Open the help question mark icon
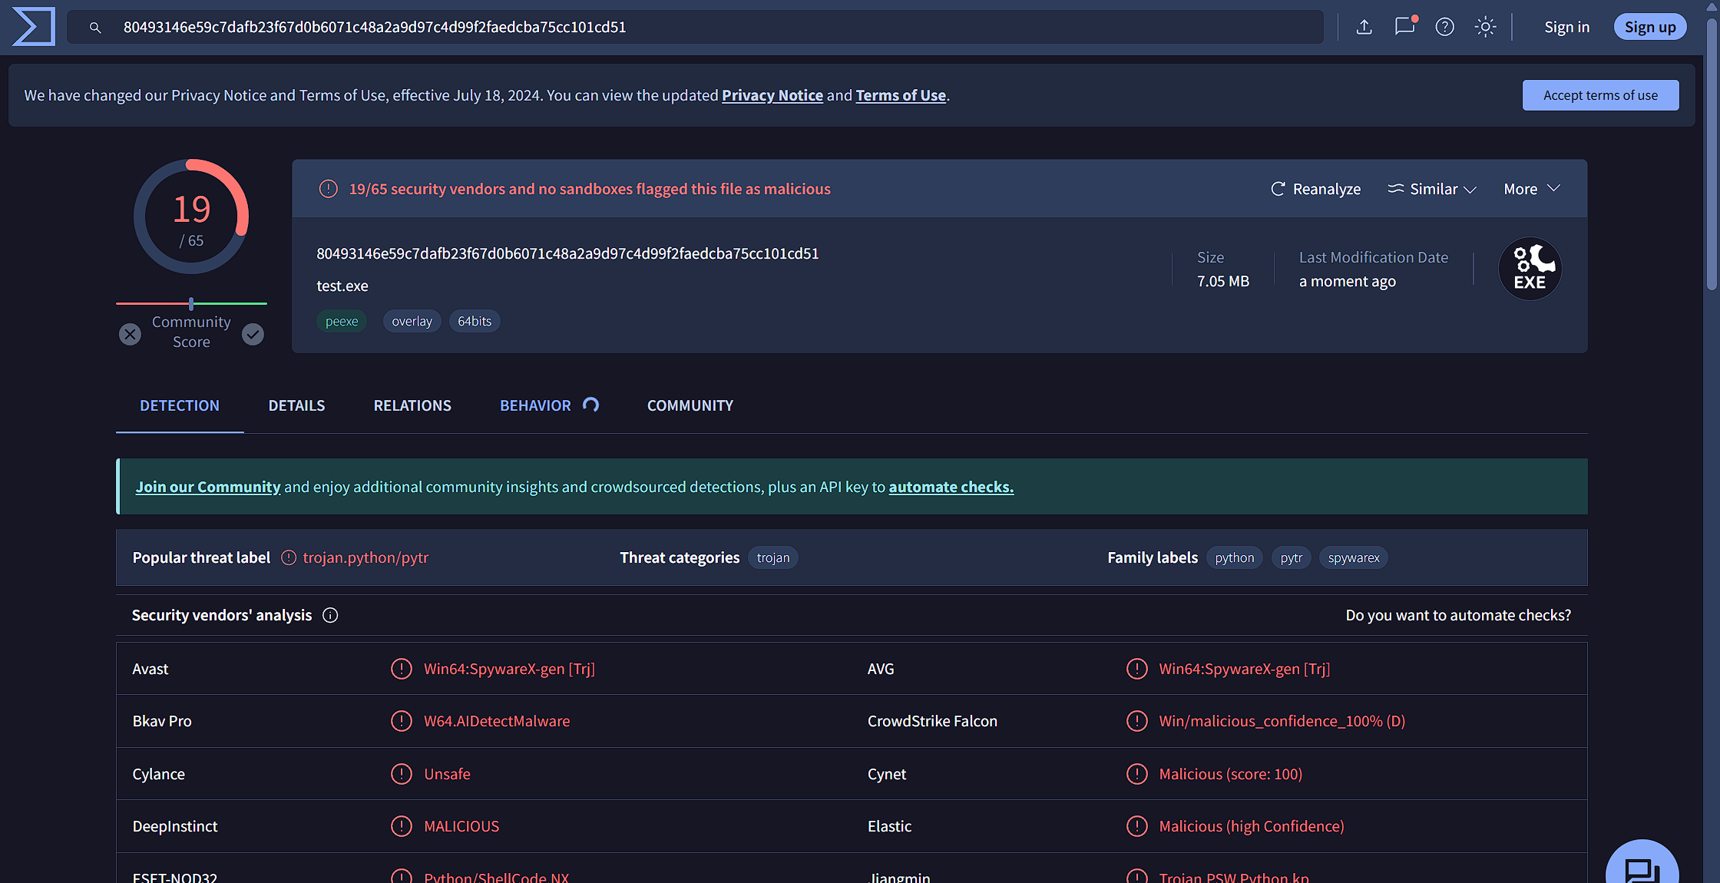Viewport: 1720px width, 883px height. tap(1445, 27)
